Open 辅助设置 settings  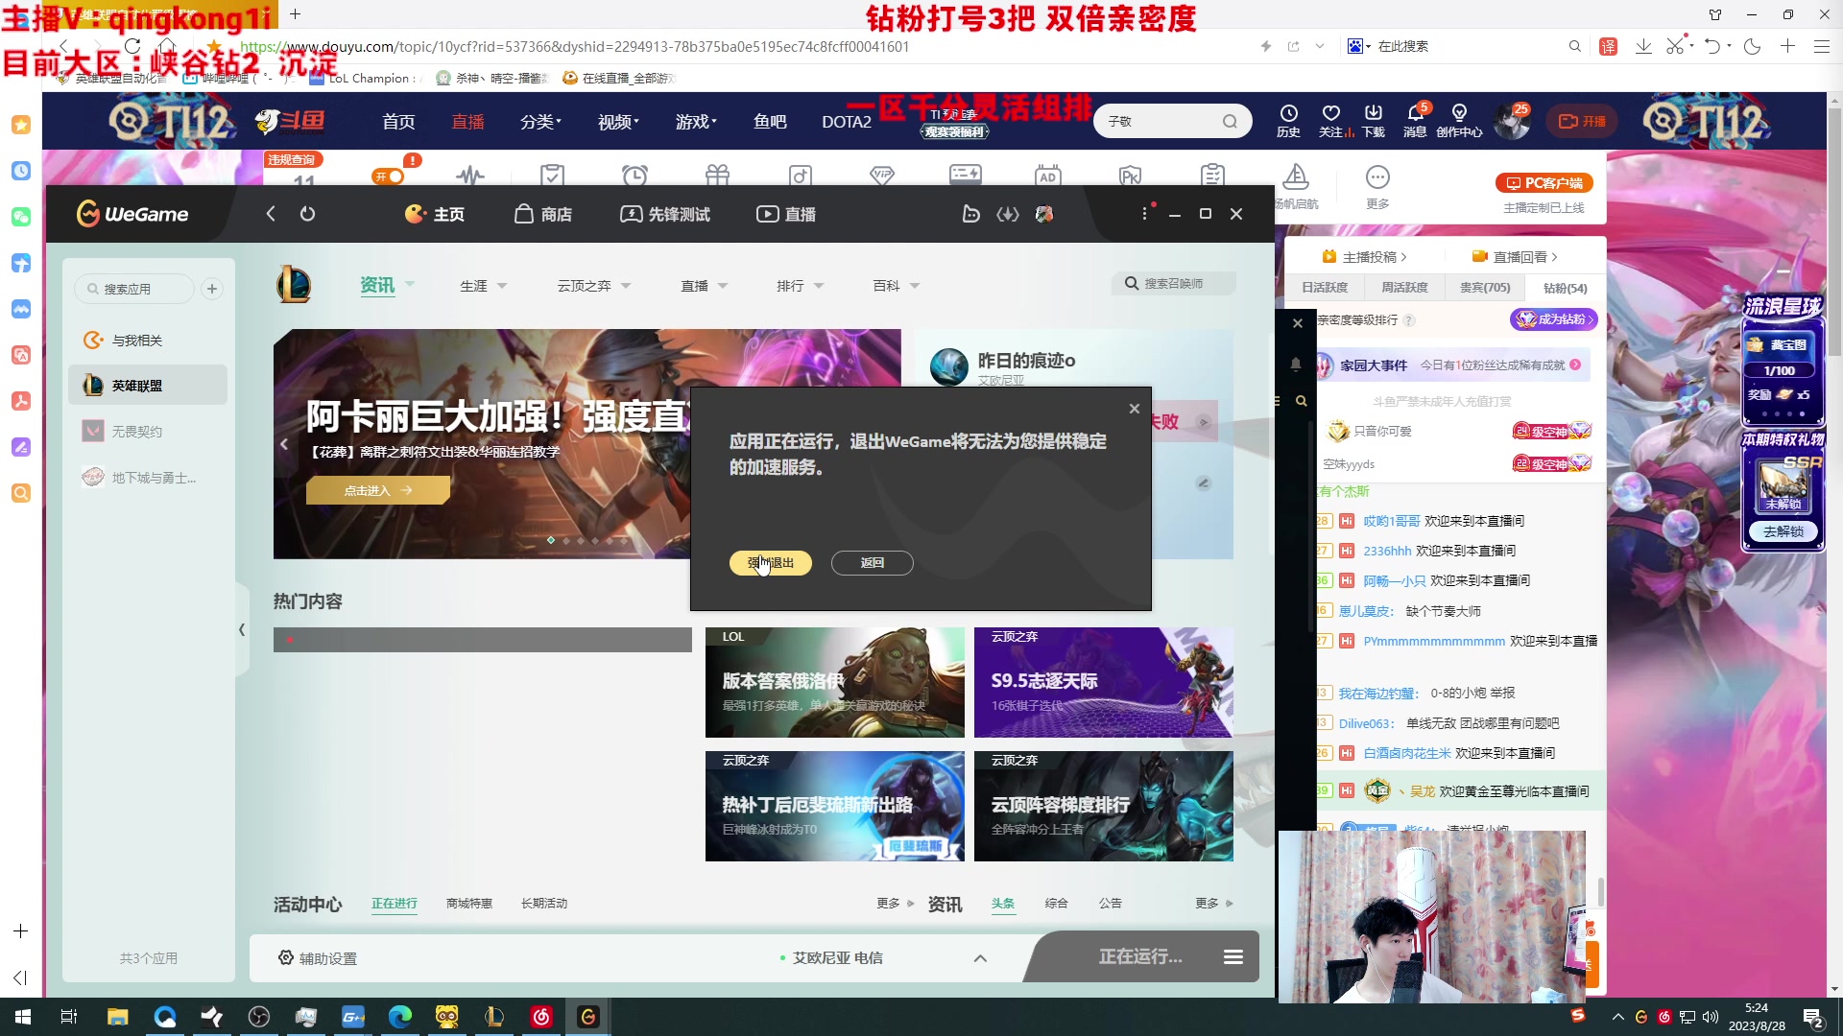point(318,958)
